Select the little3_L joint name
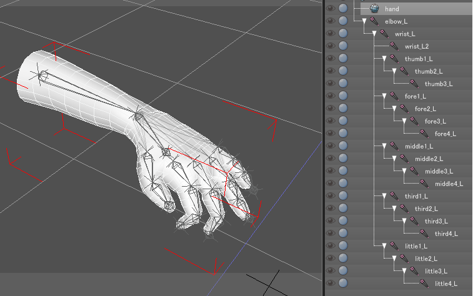 [x=436, y=271]
